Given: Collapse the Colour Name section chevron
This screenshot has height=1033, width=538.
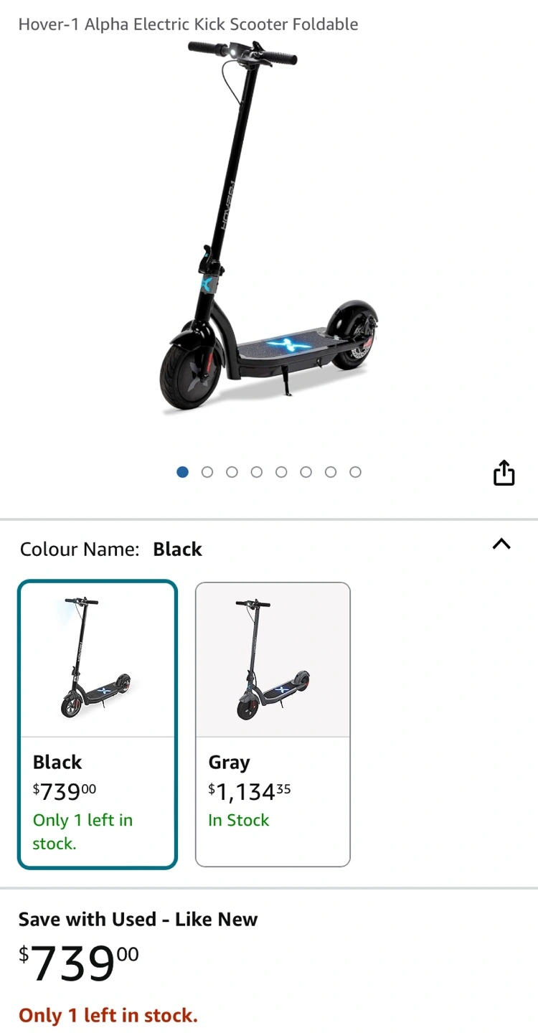Looking at the screenshot, I should 501,544.
